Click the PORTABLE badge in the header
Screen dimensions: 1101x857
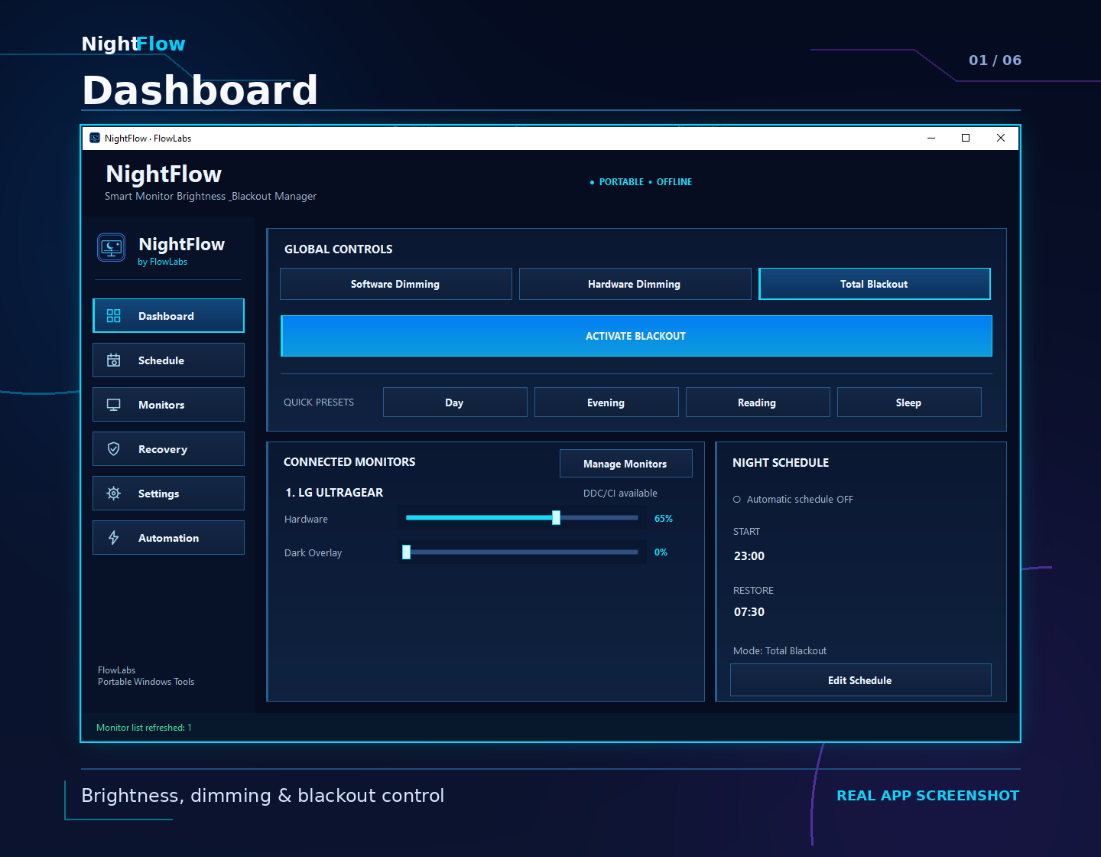(x=622, y=182)
